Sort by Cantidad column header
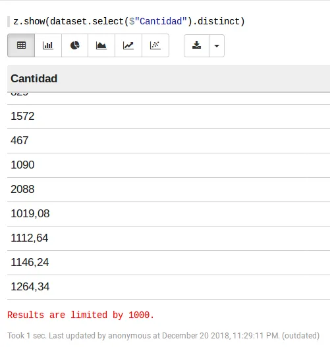The width and height of the screenshot is (330, 347). coord(34,78)
